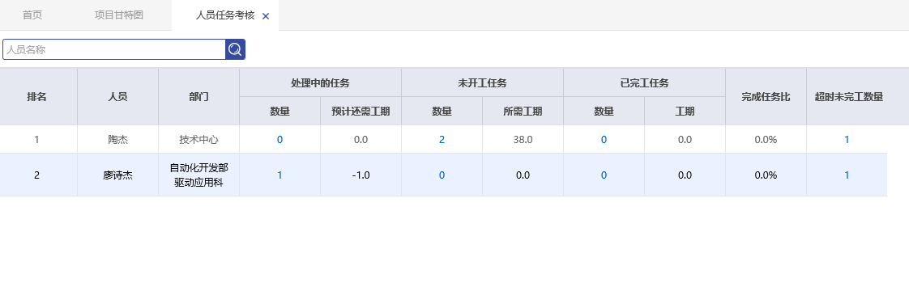Switch to the 首页 tab
The image size is (909, 291).
click(x=32, y=15)
